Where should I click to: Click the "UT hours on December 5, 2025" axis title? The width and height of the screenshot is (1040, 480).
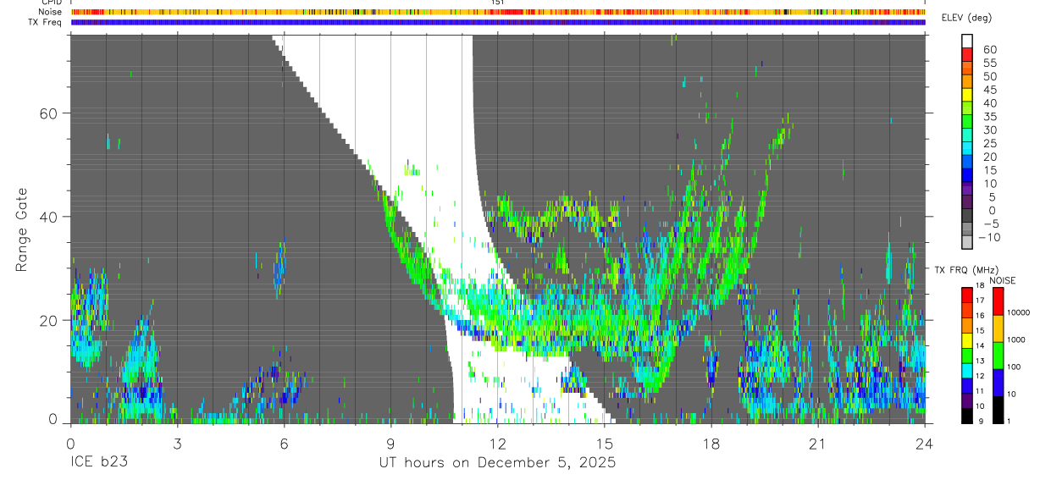click(497, 463)
